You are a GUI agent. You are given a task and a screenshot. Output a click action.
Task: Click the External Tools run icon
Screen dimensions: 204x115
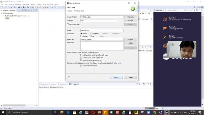tap(28, 7)
